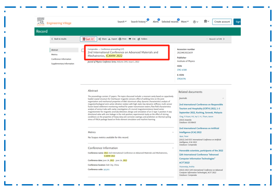Screen dimensions: 278x191
Task: Open Alerts in the header
Action: (156, 22)
